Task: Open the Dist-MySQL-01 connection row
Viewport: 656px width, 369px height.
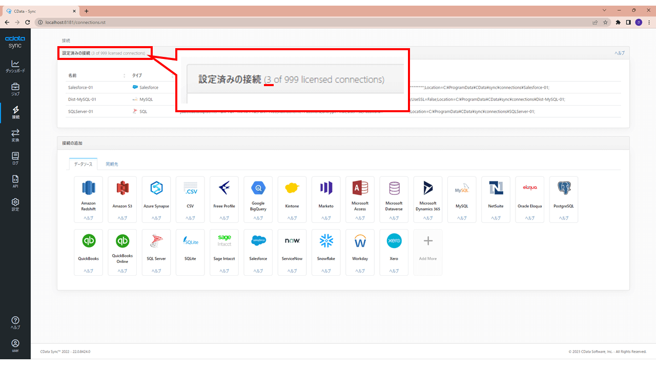Action: [343, 99]
